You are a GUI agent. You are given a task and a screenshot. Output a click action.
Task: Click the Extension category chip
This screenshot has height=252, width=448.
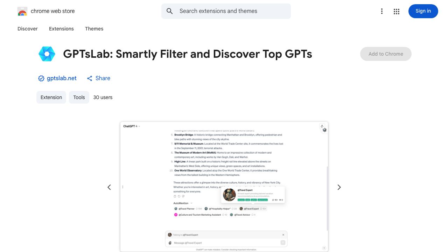point(51,97)
